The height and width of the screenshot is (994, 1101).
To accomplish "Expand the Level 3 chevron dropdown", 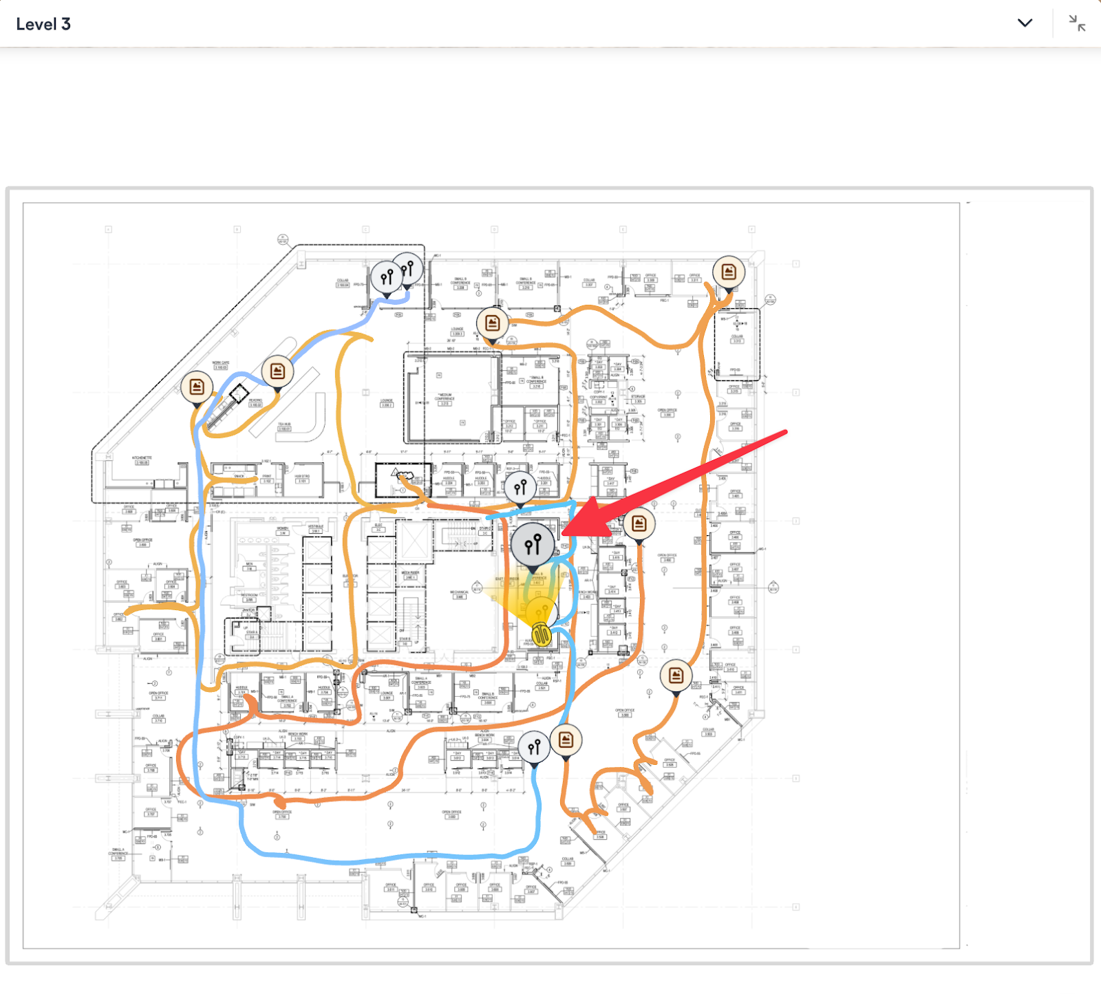I will click(x=1025, y=23).
